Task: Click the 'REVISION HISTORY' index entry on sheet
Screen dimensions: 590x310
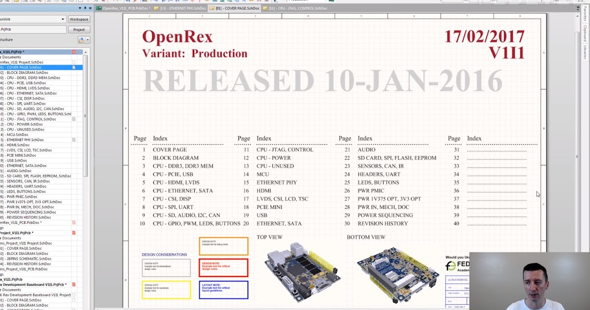Action: click(383, 223)
